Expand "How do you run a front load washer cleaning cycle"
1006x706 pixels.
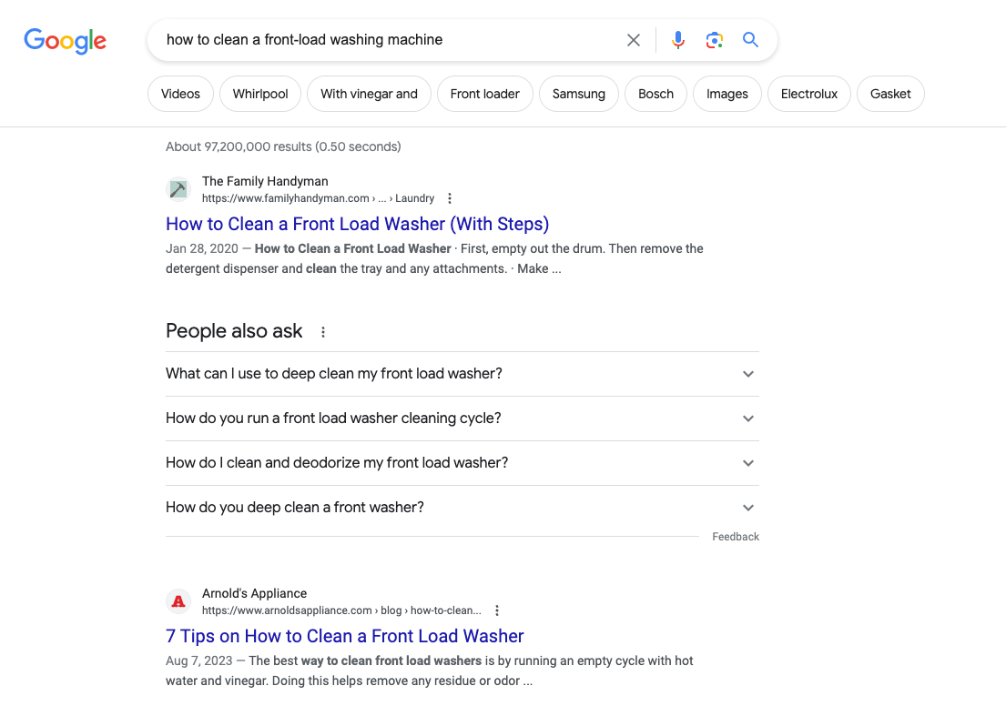tap(462, 419)
